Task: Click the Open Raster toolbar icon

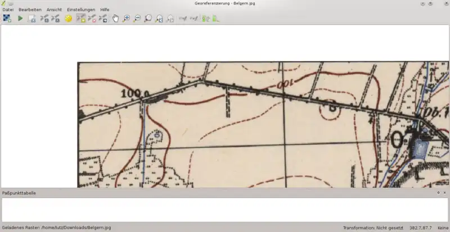Action: 7,19
